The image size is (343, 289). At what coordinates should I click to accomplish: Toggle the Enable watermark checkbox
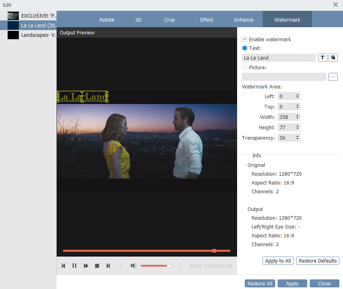click(x=245, y=39)
